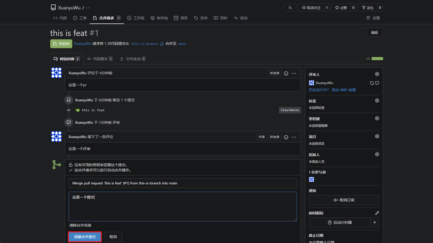Open reviewers gear settings
The width and height of the screenshot is (433, 243).
click(x=377, y=74)
